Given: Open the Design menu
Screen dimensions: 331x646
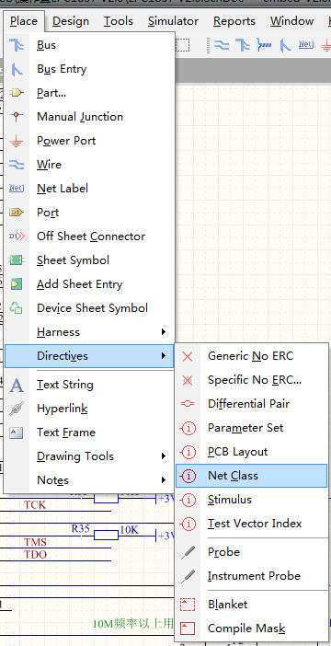Looking at the screenshot, I should point(71,21).
